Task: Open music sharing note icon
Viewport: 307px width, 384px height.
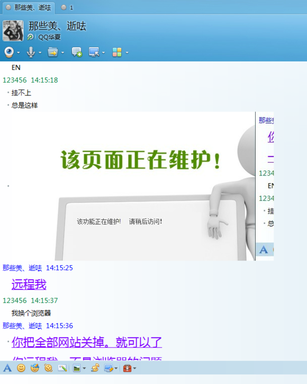Action: (95, 368)
